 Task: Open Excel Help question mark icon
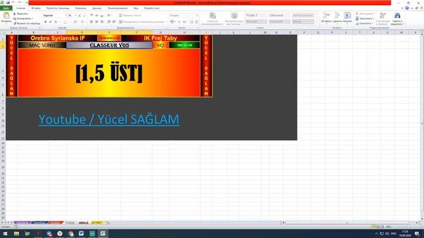(407, 8)
